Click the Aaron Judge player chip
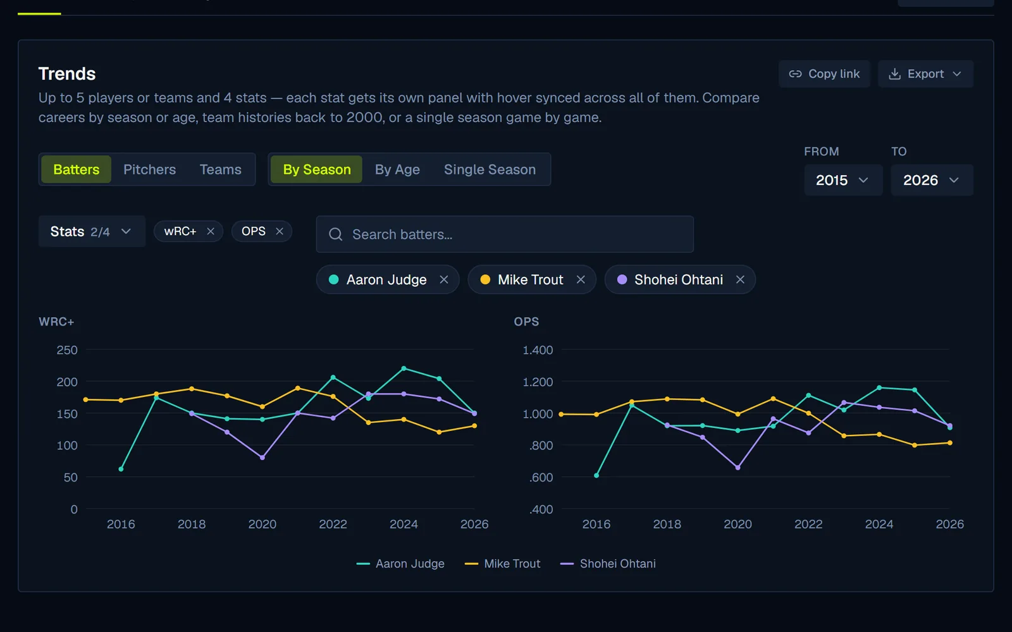 [x=386, y=279]
